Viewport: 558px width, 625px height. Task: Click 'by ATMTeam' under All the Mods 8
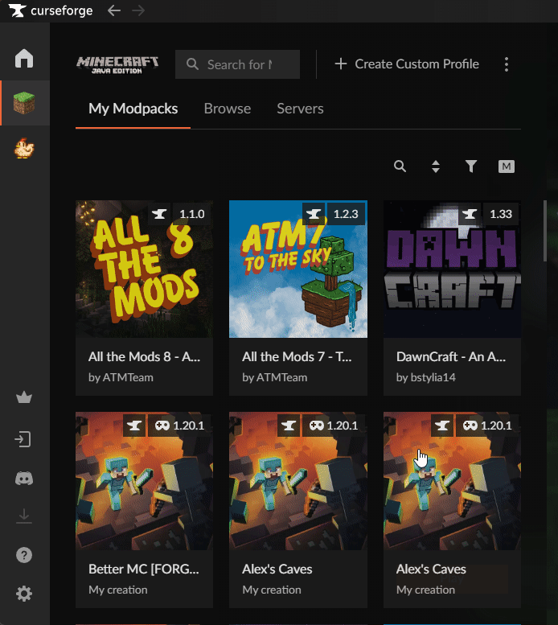pos(121,377)
